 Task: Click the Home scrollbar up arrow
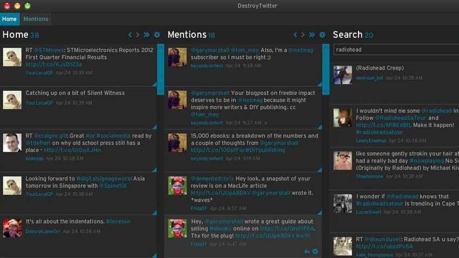[x=161, y=47]
